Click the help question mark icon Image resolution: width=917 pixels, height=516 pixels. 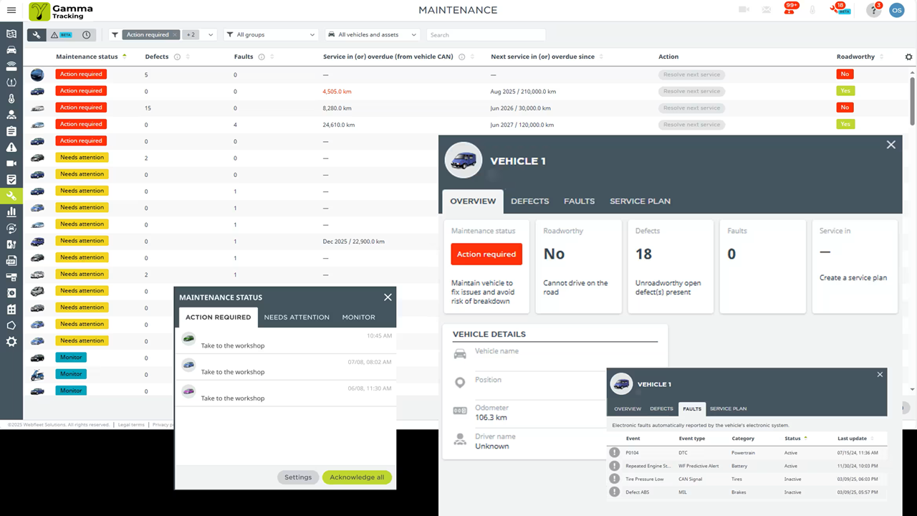(x=873, y=10)
